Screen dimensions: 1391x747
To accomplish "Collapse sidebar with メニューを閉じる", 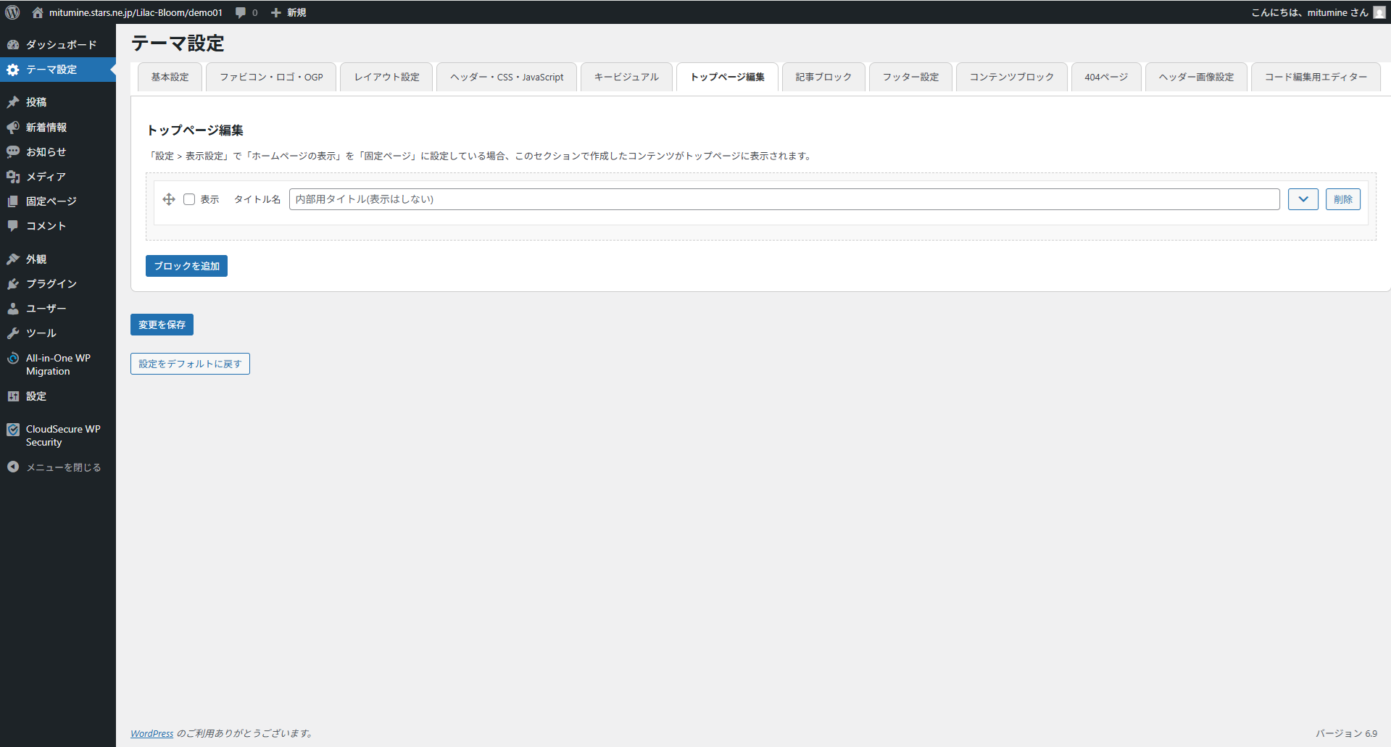I will (63, 467).
